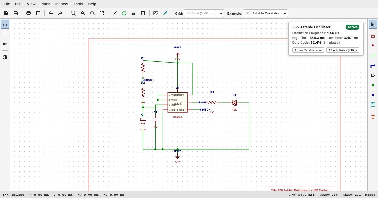The image size is (378, 198).
Task: Open the Help menu
Action: tap(92, 4)
